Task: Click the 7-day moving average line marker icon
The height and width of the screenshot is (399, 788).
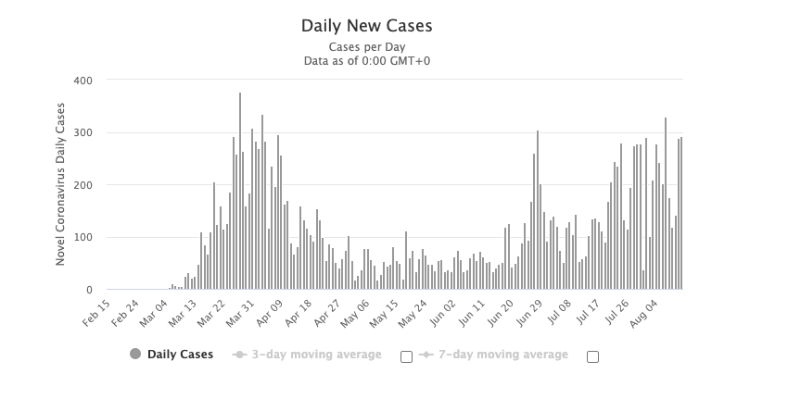Action: coord(426,355)
